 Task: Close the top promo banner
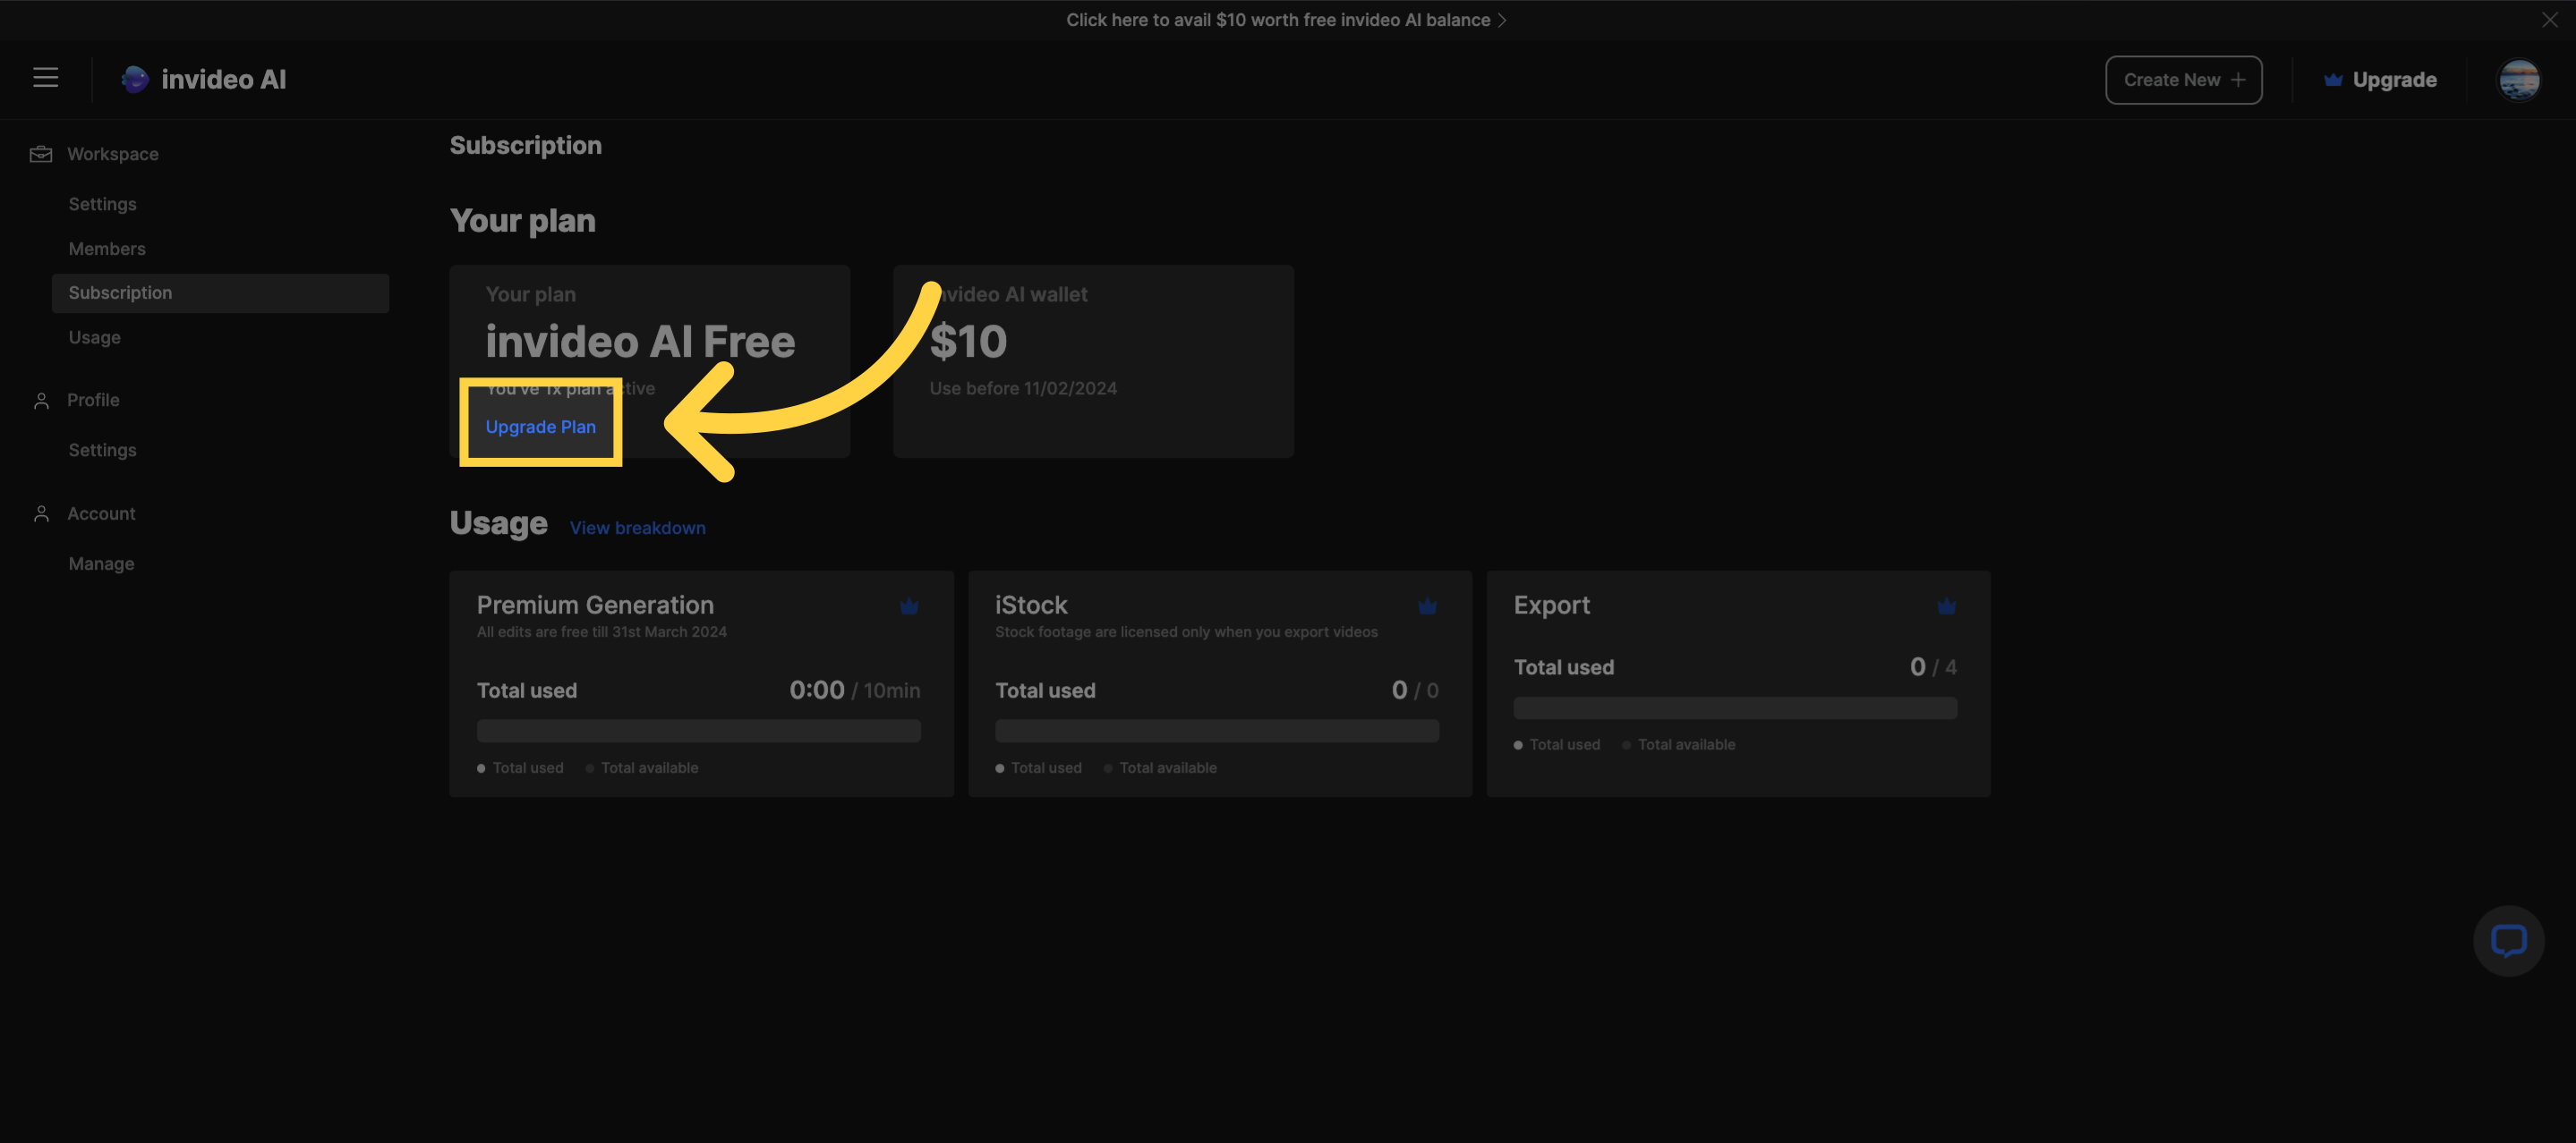coord(2549,20)
